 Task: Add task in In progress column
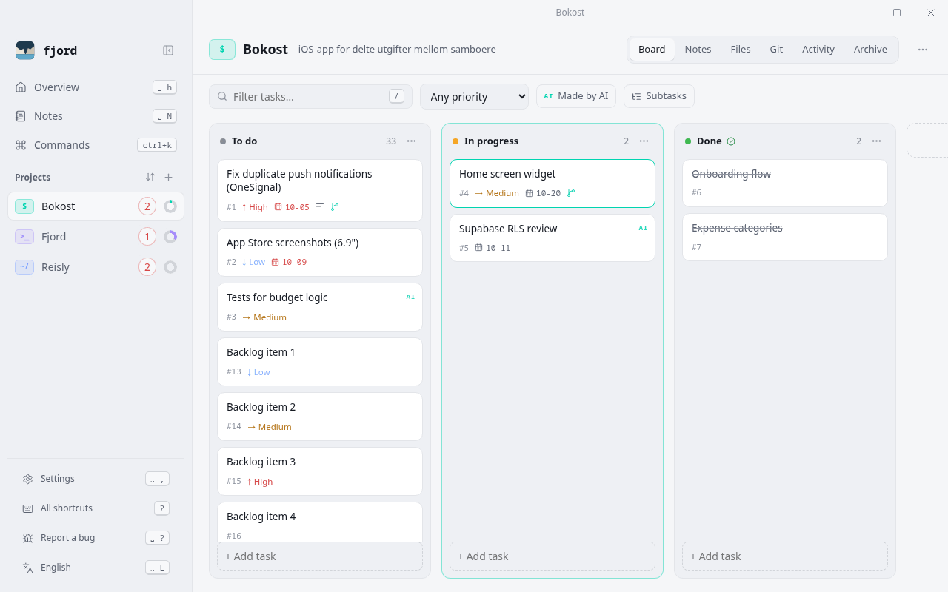point(553,556)
